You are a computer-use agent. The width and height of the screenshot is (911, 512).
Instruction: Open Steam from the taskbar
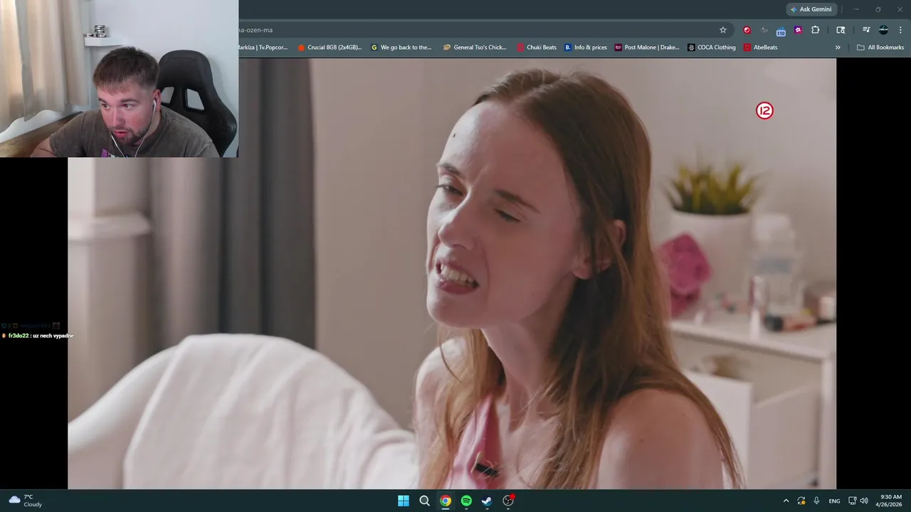[x=487, y=501]
